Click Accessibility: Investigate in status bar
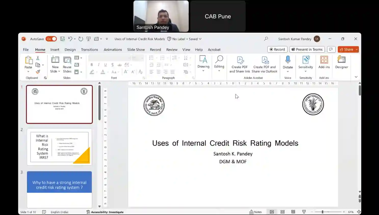The height and width of the screenshot is (215, 379). (105, 212)
